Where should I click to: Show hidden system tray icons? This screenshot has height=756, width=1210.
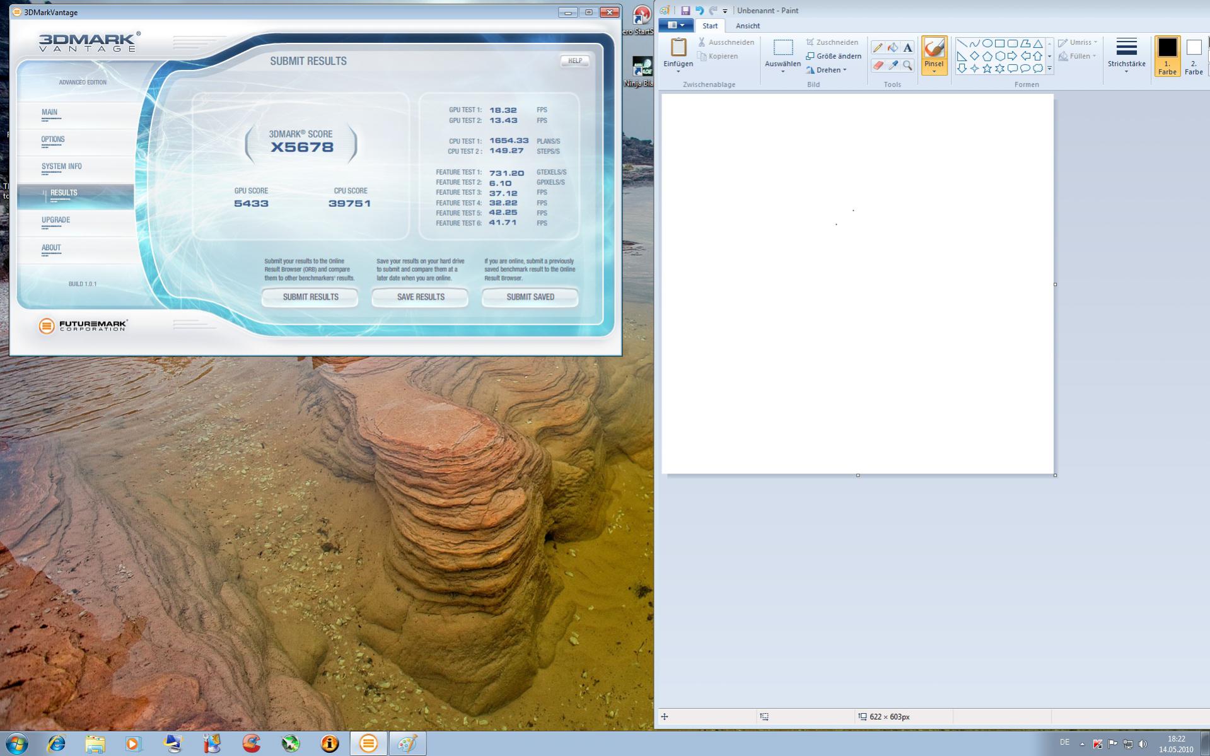click(x=1082, y=744)
